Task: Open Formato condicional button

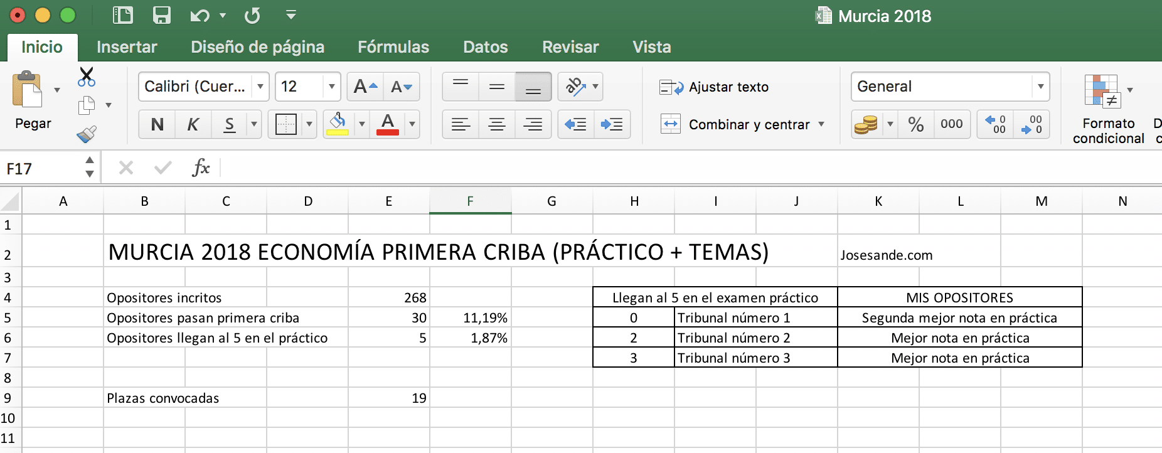Action: coord(1107,107)
